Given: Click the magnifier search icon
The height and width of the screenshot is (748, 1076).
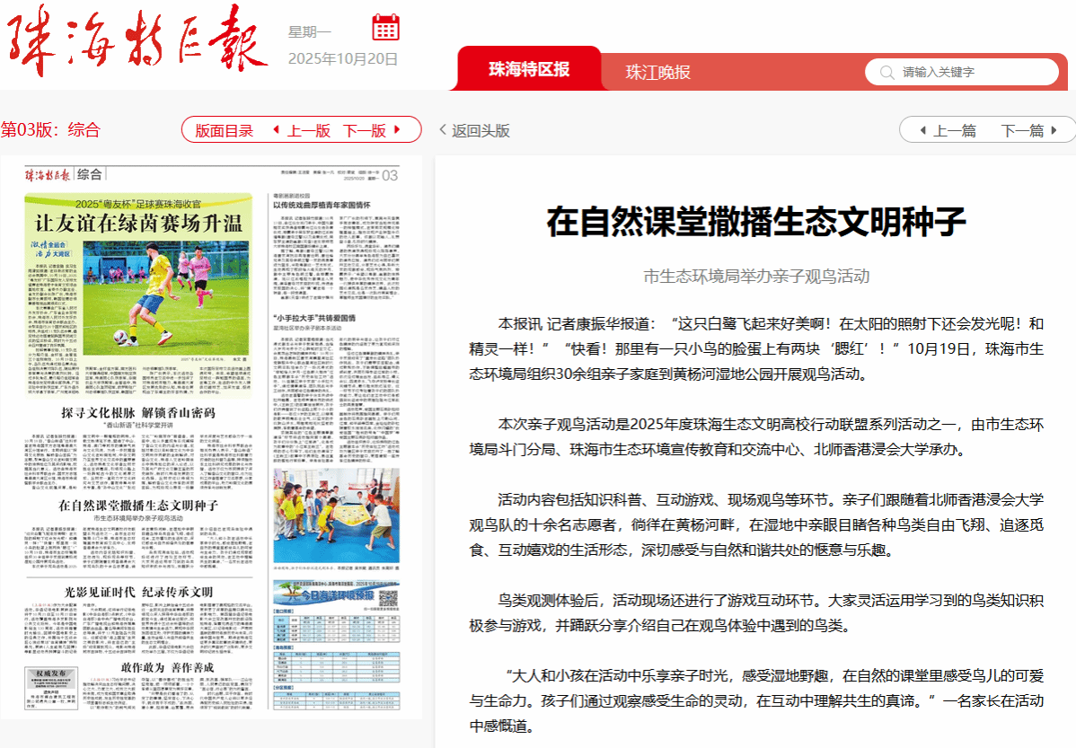Looking at the screenshot, I should (x=886, y=72).
